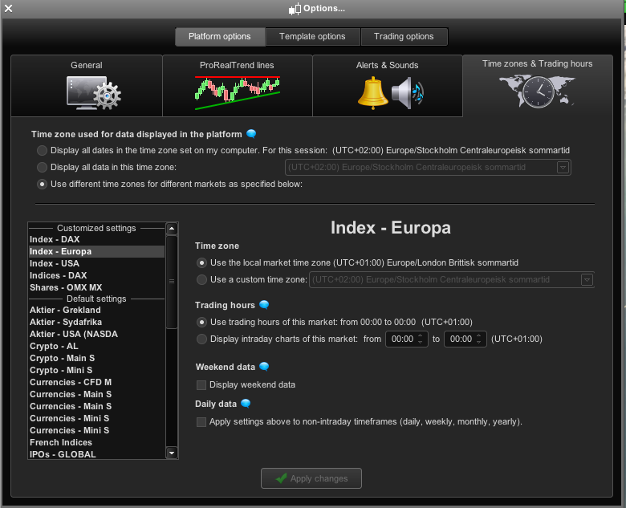
Task: Enable Display weekend data checkbox
Action: 201,385
